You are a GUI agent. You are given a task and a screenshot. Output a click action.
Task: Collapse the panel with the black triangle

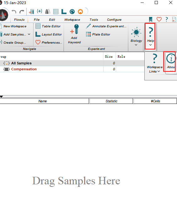point(2,97)
